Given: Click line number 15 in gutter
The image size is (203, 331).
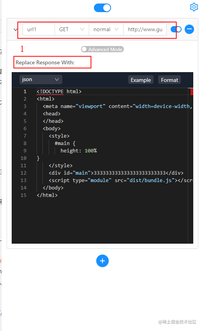Looking at the screenshot, I should tap(23, 195).
